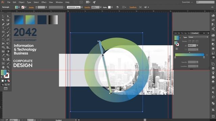The height and width of the screenshot is (121, 216).
Task: Set paint mode to None
Action: coord(9,81)
